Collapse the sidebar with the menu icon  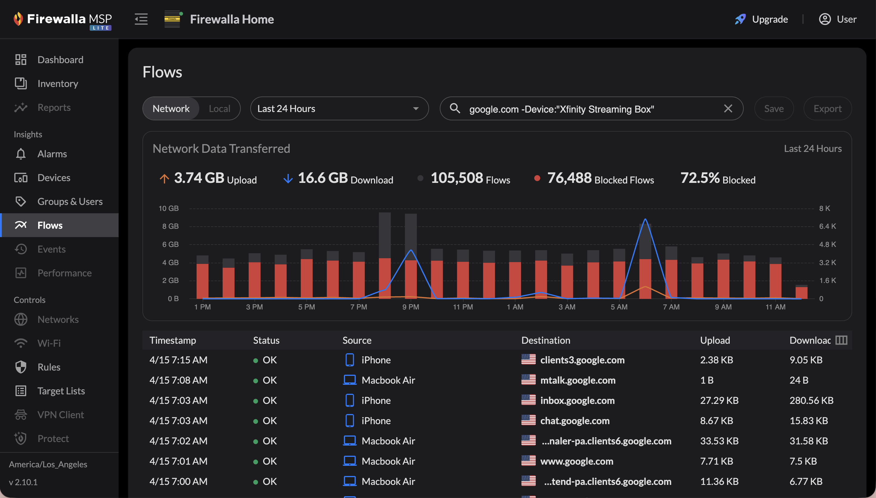coord(141,19)
